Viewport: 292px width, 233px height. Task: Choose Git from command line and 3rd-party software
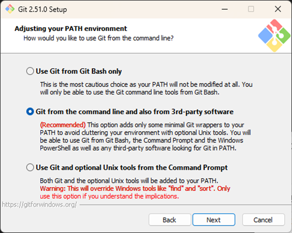[x=30, y=112]
